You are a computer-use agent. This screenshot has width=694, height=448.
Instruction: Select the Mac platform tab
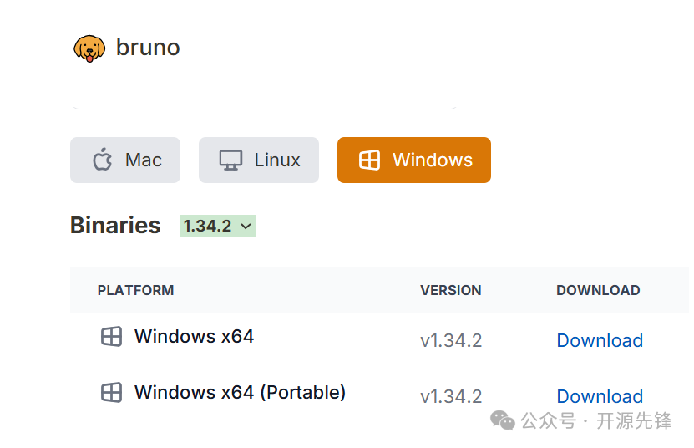click(x=125, y=160)
